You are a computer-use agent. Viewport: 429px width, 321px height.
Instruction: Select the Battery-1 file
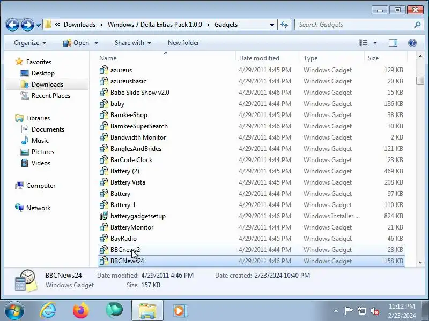pos(123,205)
